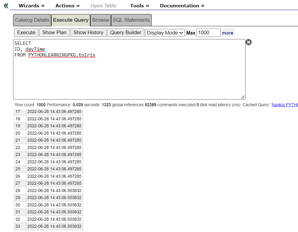The height and width of the screenshot is (232, 298).
Task: Open the SQL Statements tab
Action: tap(131, 20)
